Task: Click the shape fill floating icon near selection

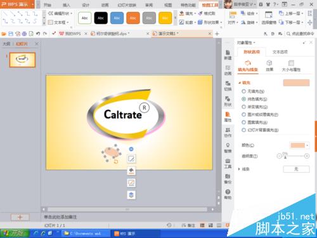Action: point(131,171)
